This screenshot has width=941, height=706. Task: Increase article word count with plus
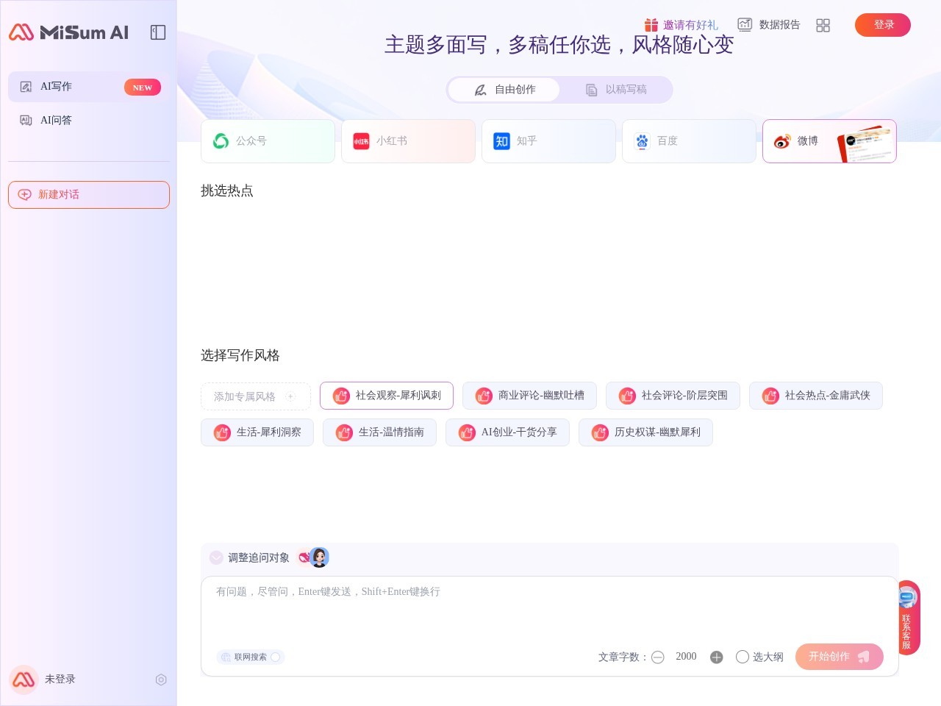(x=717, y=657)
